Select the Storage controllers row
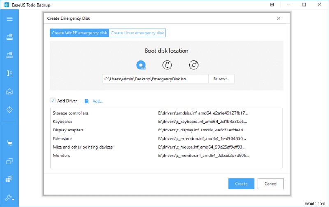 (166, 113)
